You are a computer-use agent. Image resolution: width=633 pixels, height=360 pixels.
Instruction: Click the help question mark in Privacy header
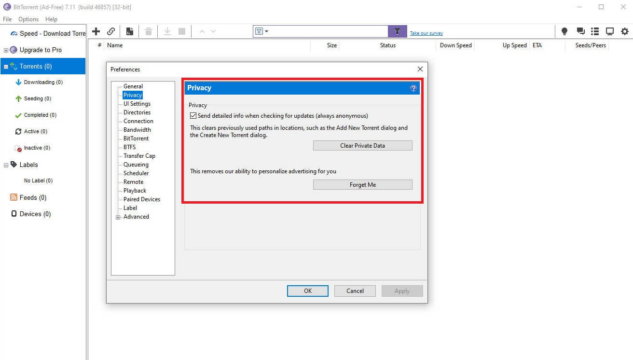[413, 88]
